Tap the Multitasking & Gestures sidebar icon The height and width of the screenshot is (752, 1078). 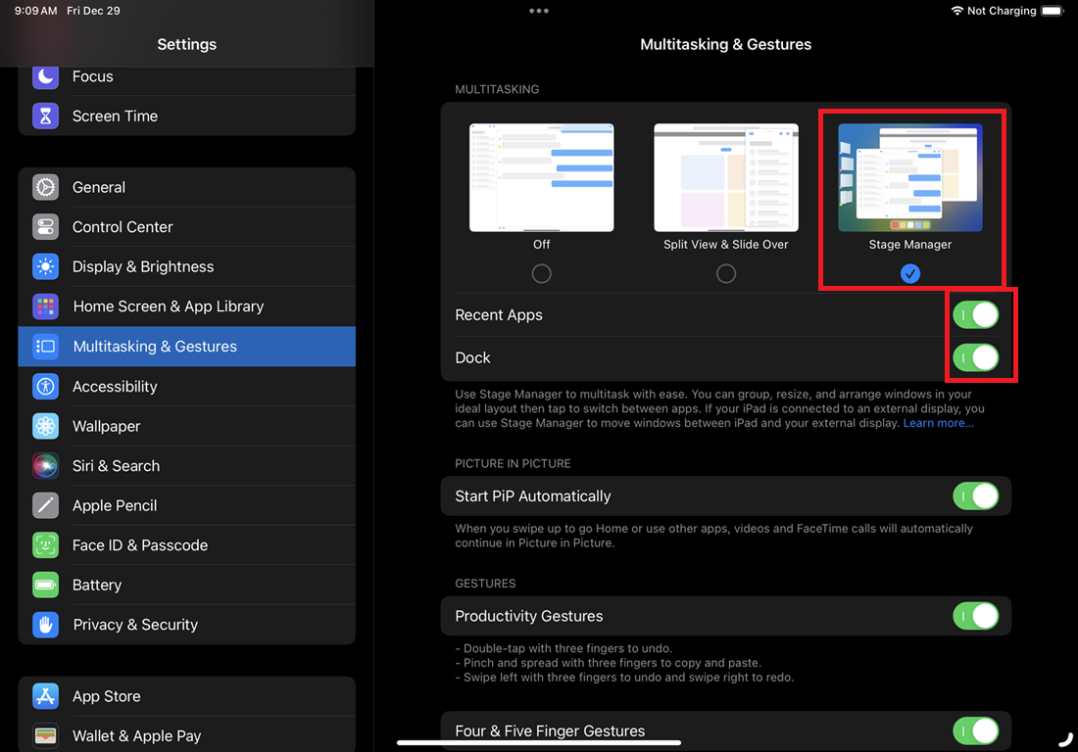tap(45, 346)
